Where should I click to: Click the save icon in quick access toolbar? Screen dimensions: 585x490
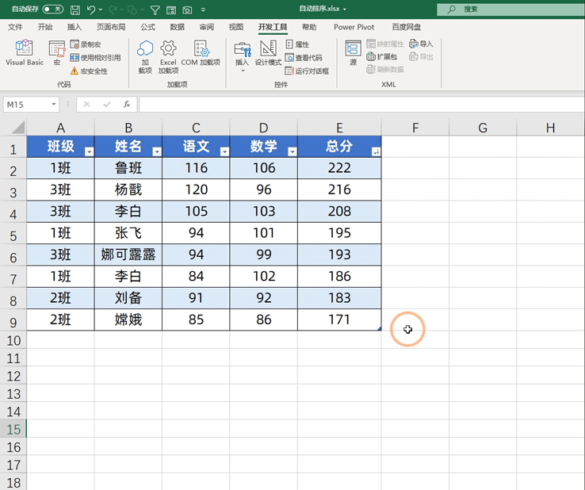click(75, 10)
